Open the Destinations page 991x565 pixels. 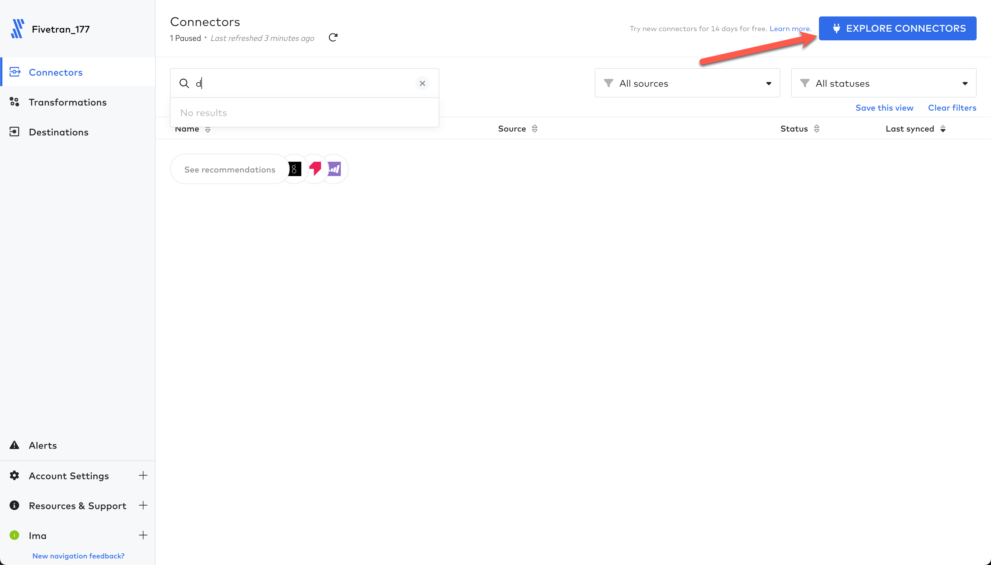click(59, 132)
